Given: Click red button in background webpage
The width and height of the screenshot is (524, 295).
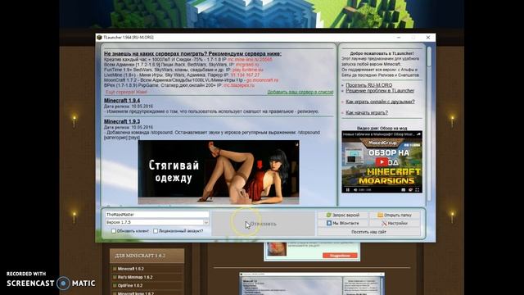Looking at the screenshot, I should point(340,256).
